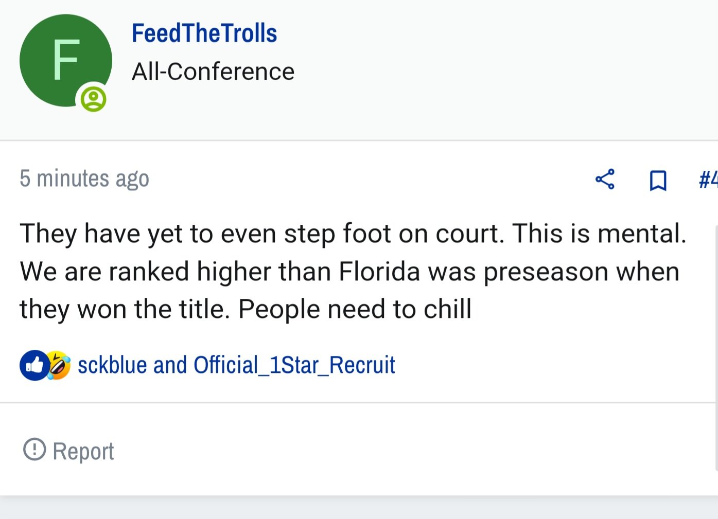Click the All-Conference user title

[x=213, y=71]
